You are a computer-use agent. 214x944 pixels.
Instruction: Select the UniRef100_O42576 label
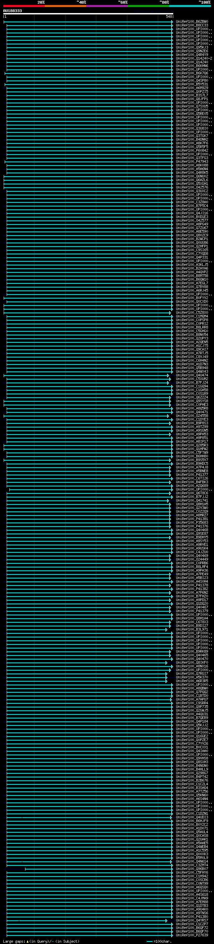[192, 187]
